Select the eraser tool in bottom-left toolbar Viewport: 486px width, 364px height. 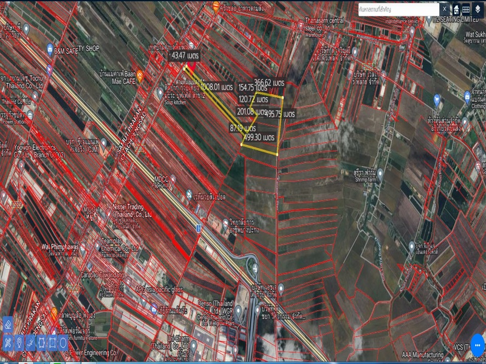[x=9, y=325]
